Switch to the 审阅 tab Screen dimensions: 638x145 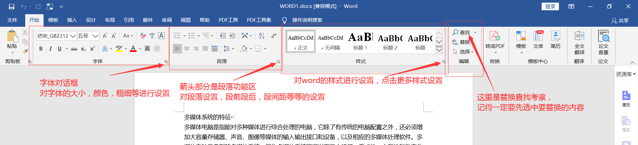[x=166, y=20]
